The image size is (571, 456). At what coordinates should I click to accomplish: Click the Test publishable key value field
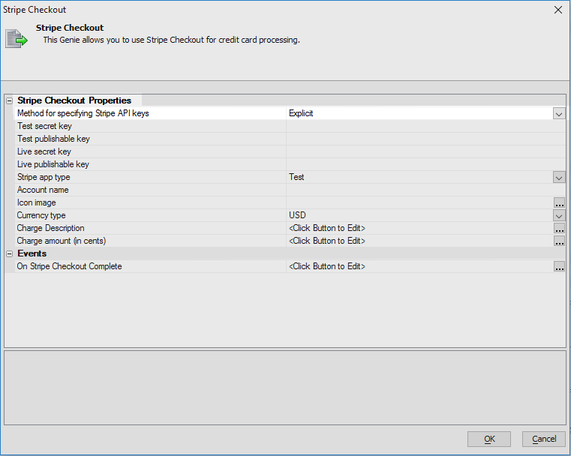pos(425,139)
